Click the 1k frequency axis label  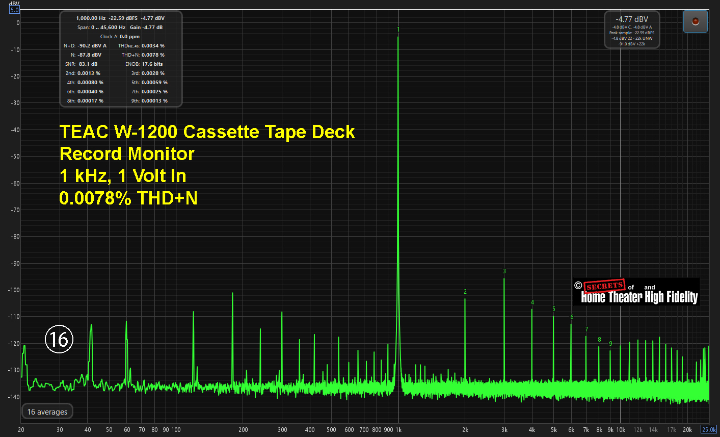(398, 430)
